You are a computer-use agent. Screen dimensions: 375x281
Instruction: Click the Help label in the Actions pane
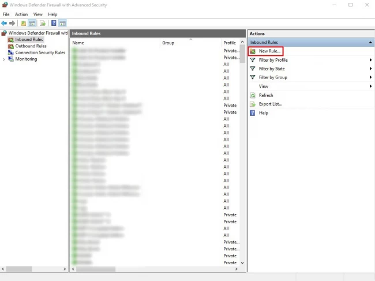[263, 113]
